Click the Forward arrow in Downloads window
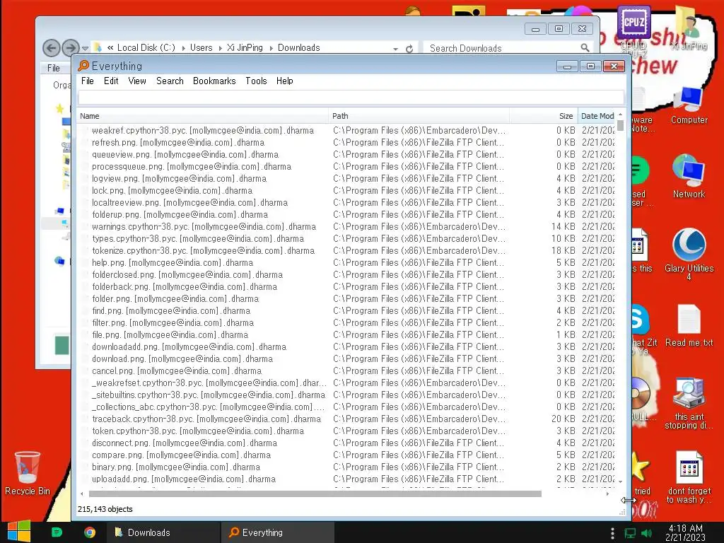724x543 pixels. tap(70, 47)
